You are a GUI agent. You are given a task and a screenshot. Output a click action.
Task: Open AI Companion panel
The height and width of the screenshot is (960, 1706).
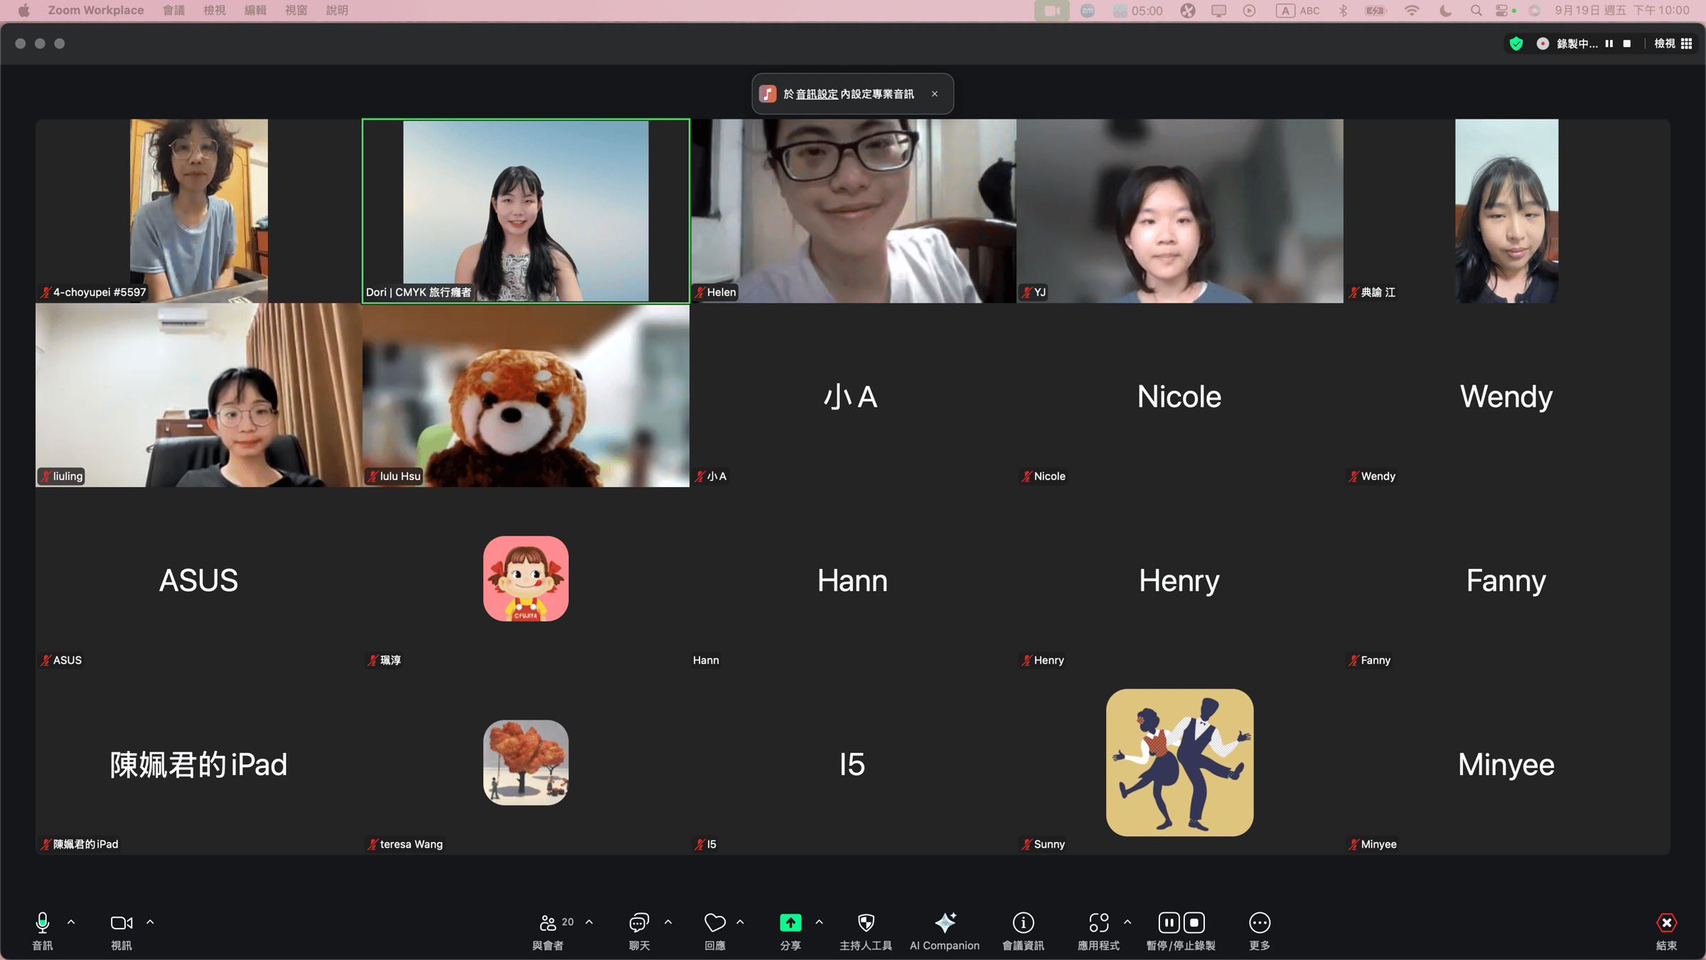coord(945,923)
